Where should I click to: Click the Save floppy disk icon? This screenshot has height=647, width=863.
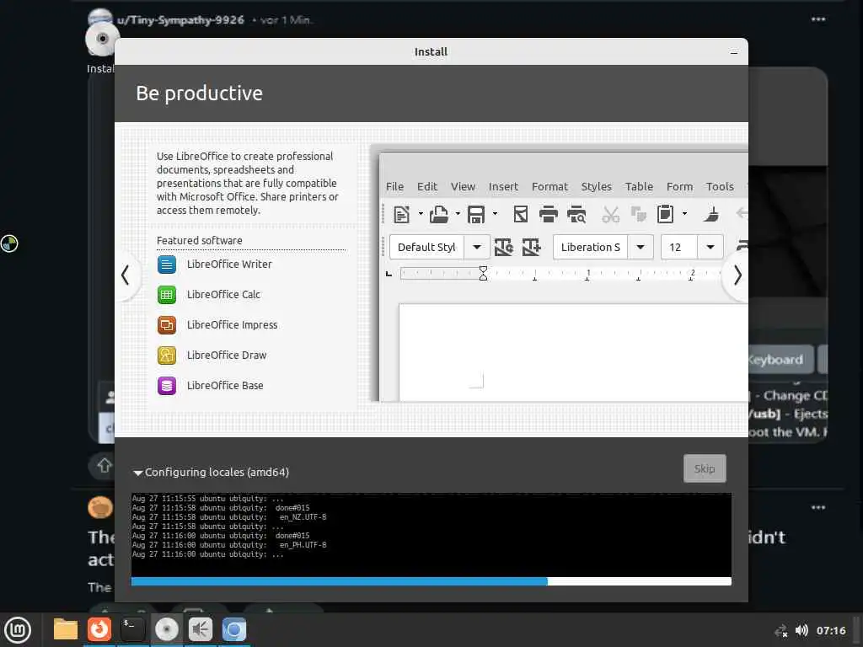[x=476, y=214]
